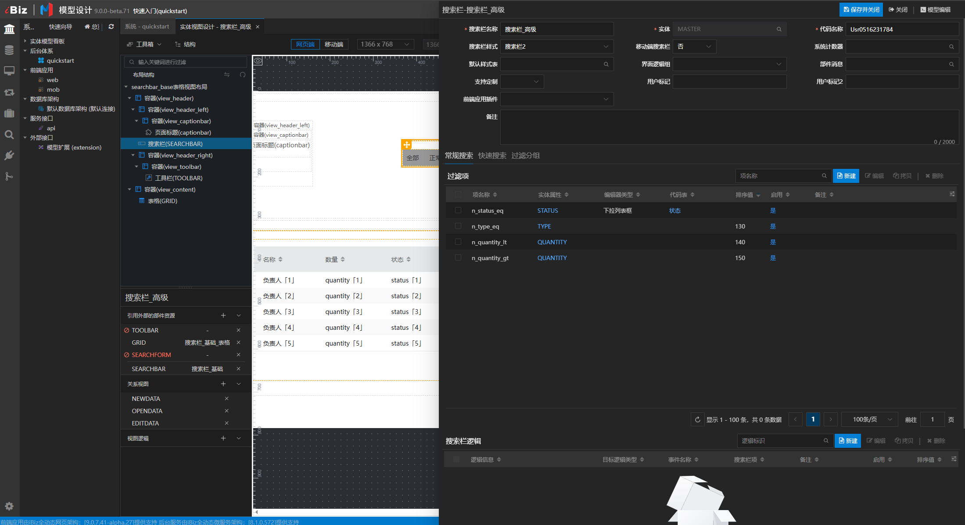Collapse the 容器(view_header) tree node
Image resolution: width=965 pixels, height=525 pixels.
129,98
